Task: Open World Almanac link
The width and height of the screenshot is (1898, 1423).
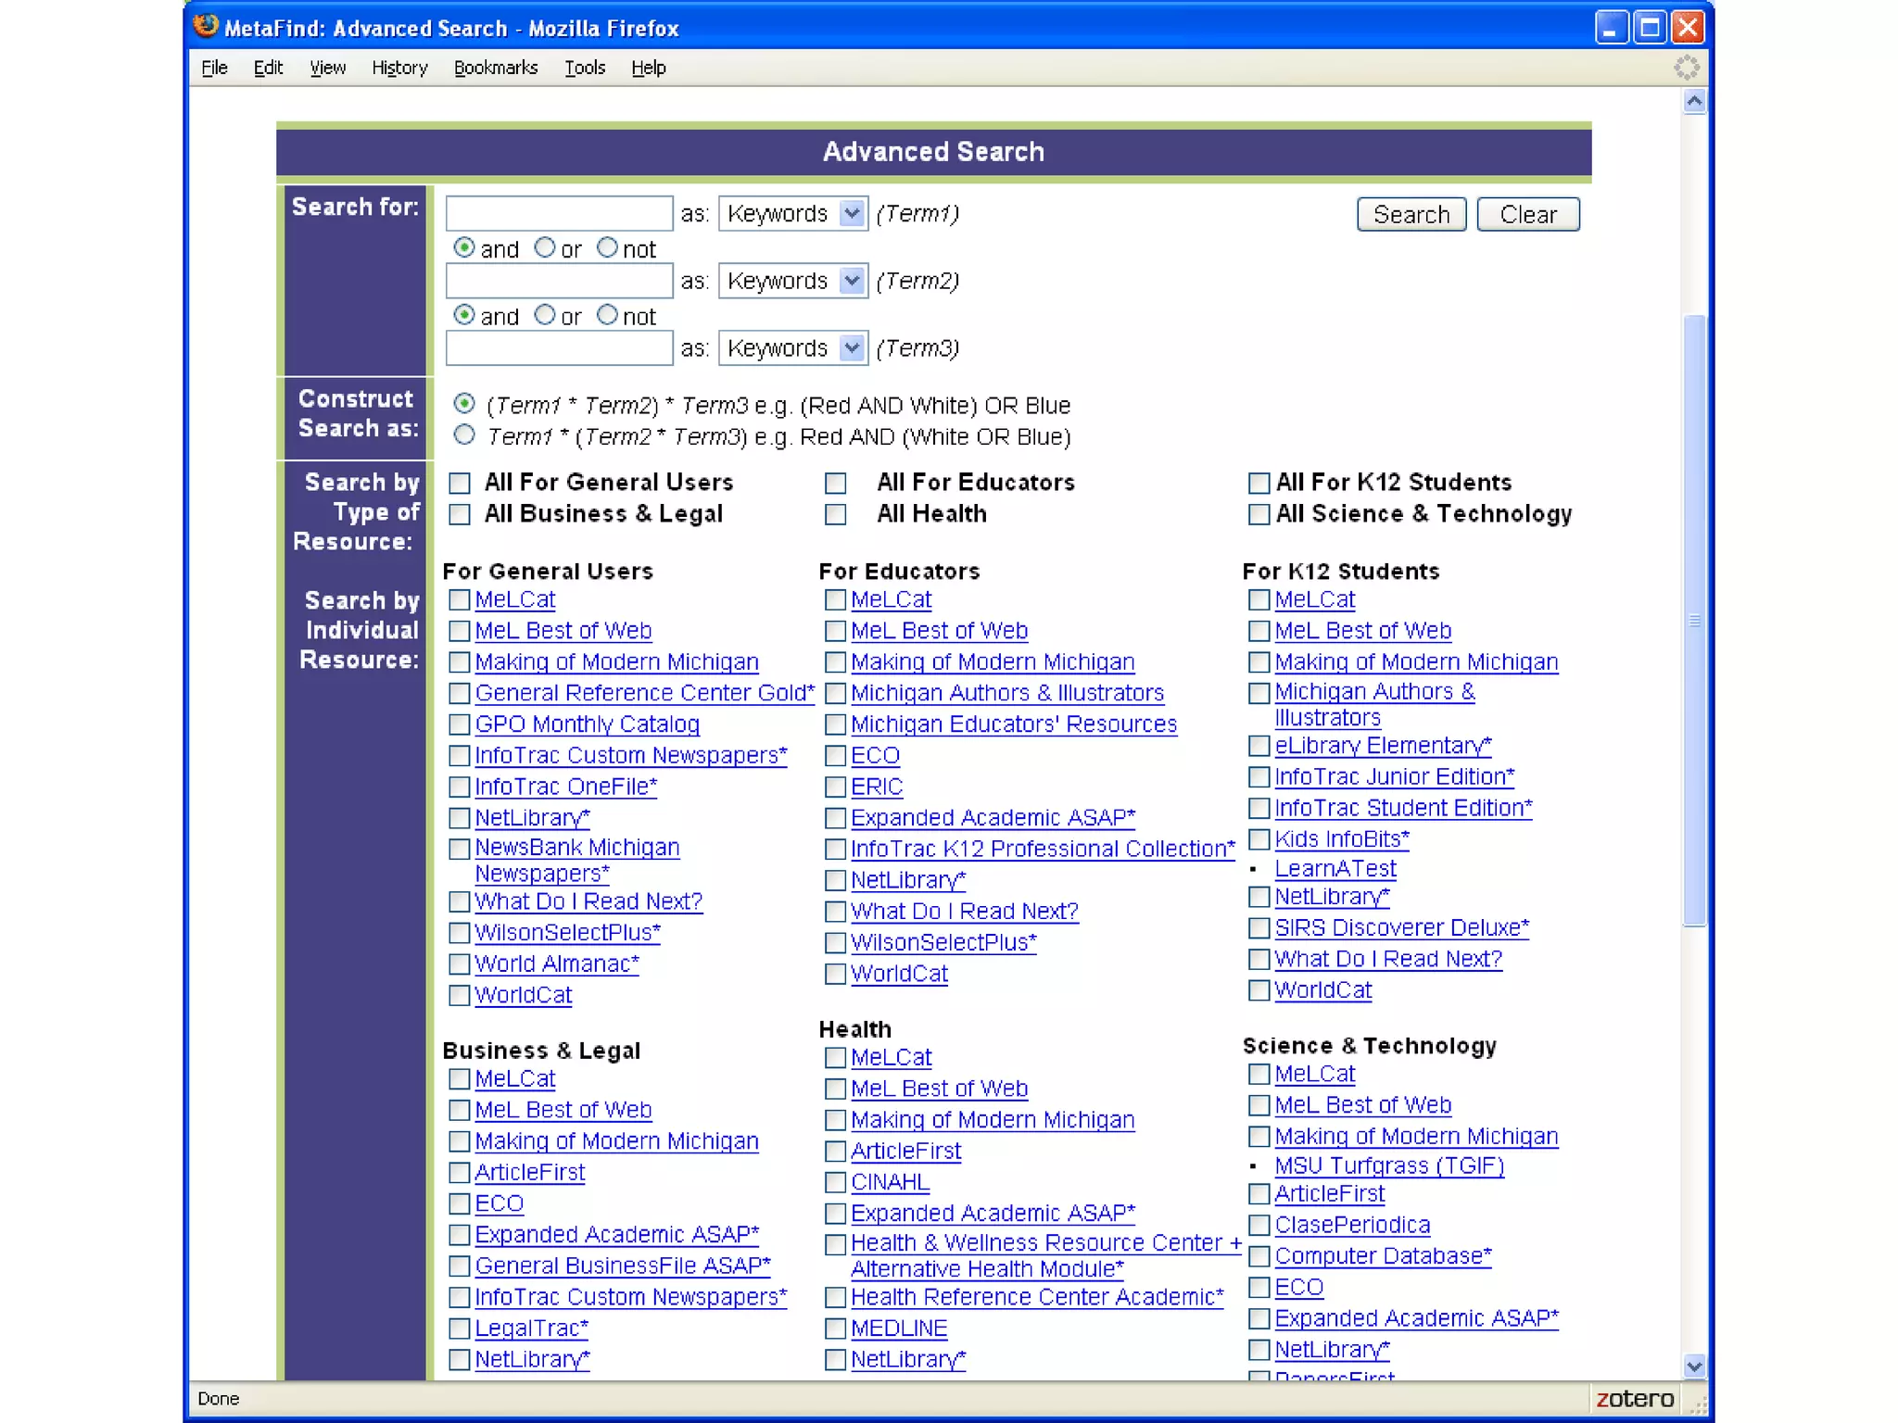Action: coord(557,964)
